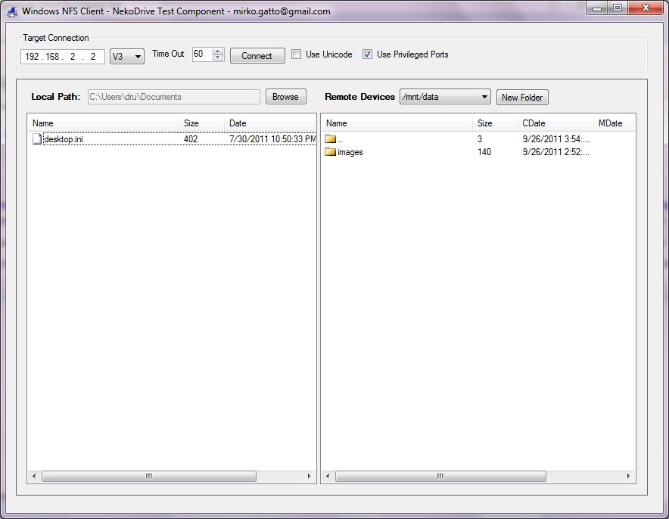The image size is (669, 519).
Task: Sort remote list by CDate column
Action: tap(555, 123)
